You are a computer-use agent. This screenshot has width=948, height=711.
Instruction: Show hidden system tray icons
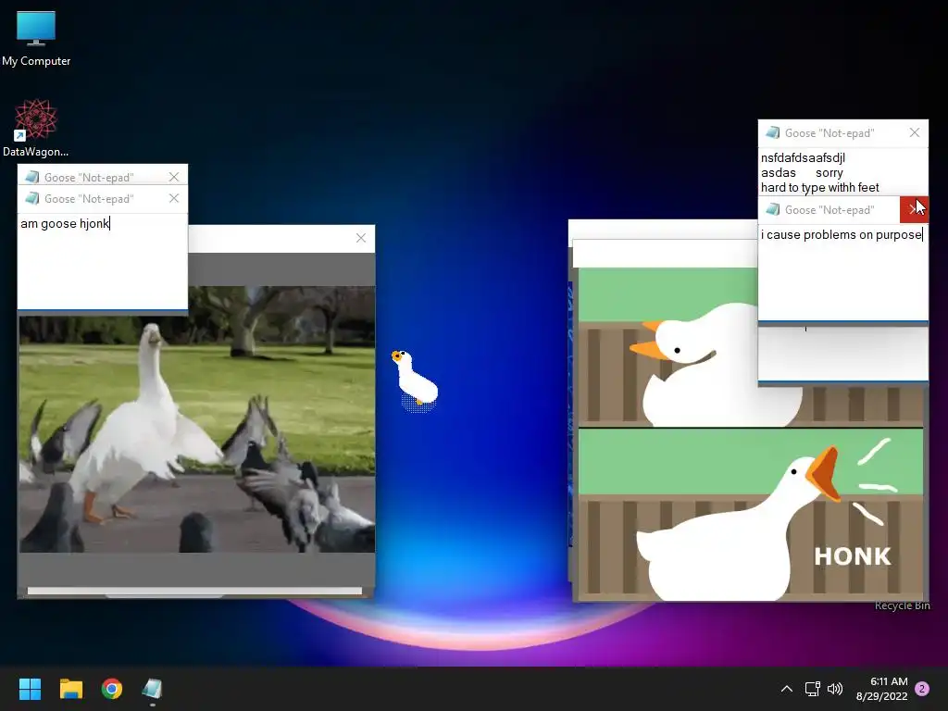tap(787, 689)
